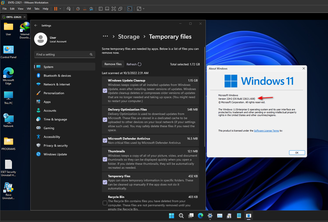Image resolution: width=328 pixels, height=222 pixels.
Task: Open Accounts settings category
Action: pyautogui.click(x=64, y=110)
